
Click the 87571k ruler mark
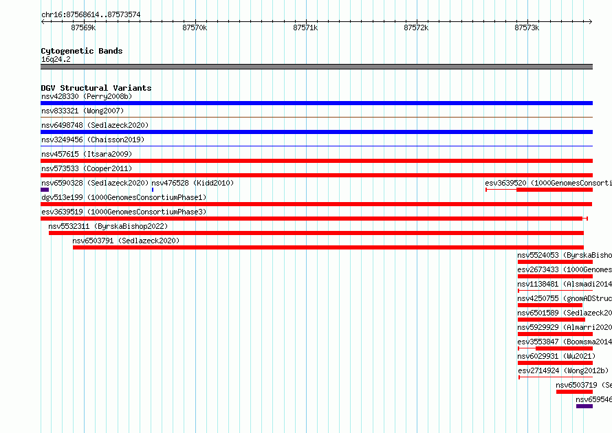click(305, 27)
